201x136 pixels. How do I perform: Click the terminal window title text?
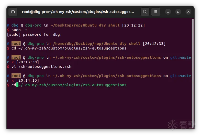point(78,12)
